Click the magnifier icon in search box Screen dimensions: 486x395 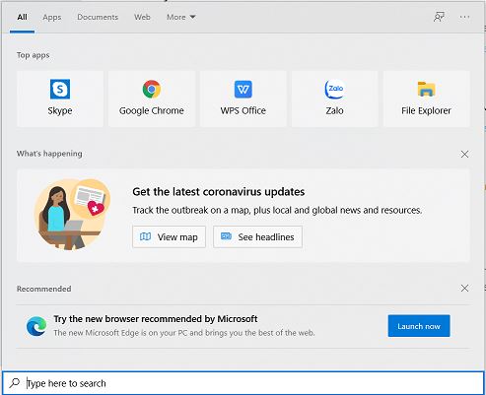[x=15, y=383]
